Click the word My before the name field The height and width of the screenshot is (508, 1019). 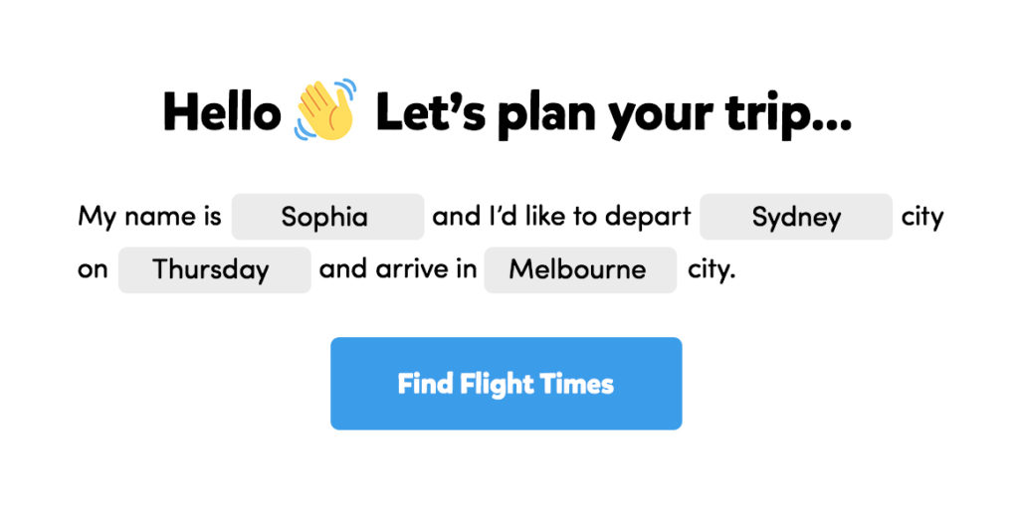click(98, 217)
